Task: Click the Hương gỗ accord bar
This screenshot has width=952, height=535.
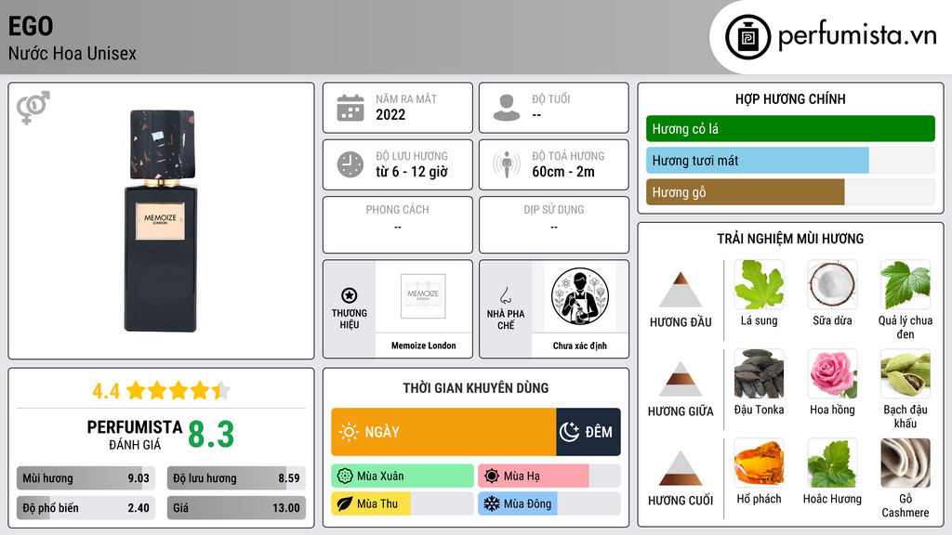Action: click(x=790, y=192)
